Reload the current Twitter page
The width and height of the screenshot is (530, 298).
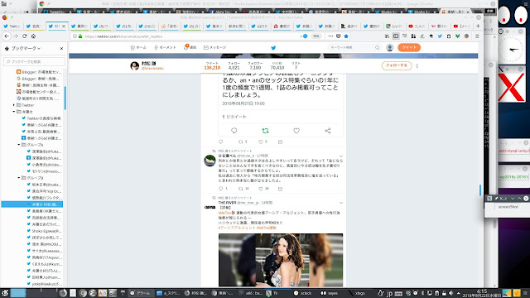coord(24,36)
